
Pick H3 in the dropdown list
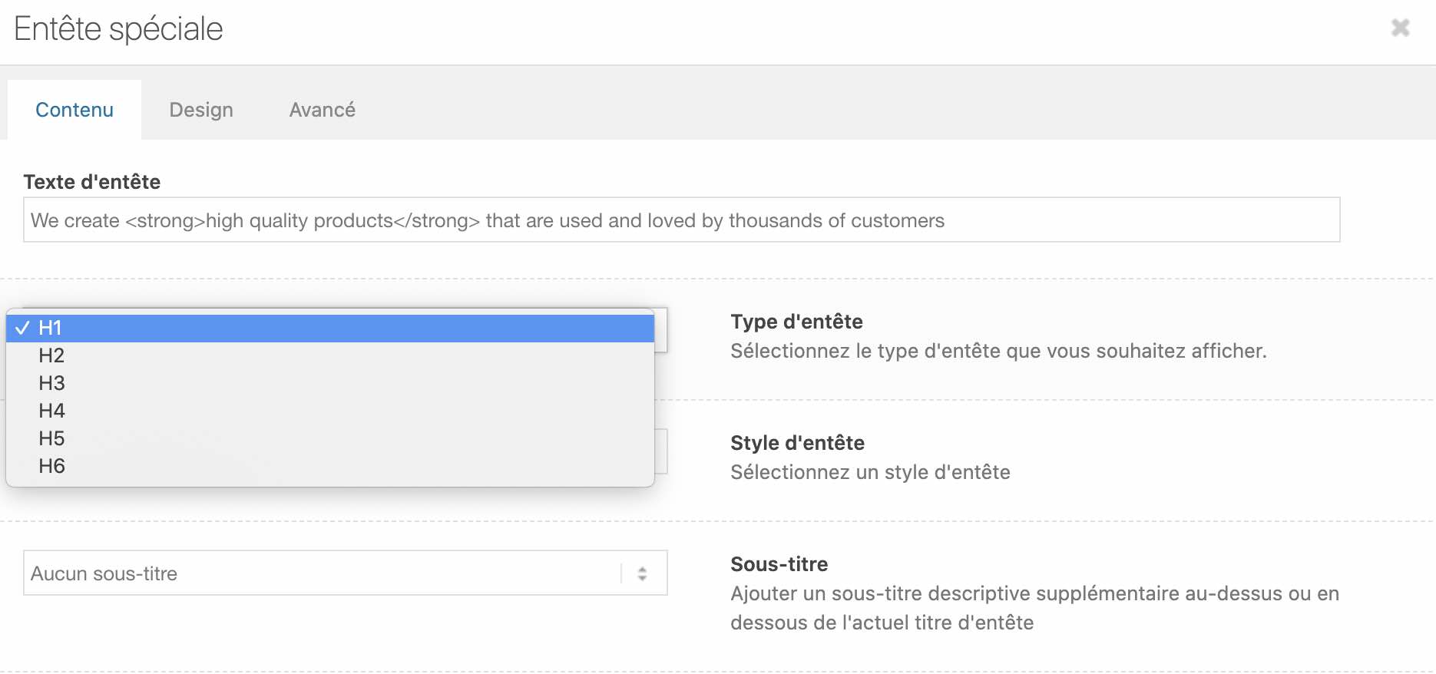pos(330,383)
